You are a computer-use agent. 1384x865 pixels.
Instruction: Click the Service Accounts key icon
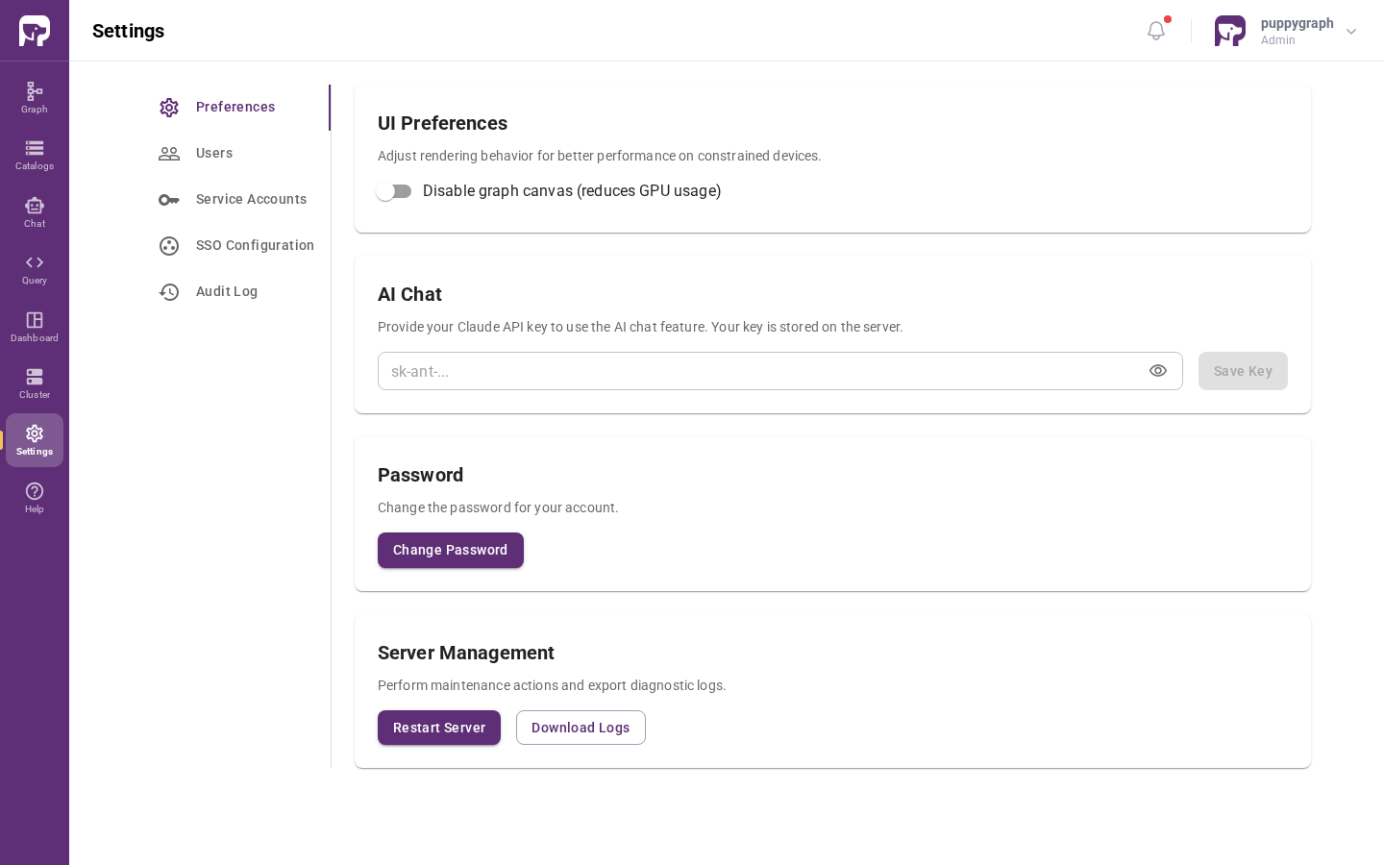coord(169,200)
